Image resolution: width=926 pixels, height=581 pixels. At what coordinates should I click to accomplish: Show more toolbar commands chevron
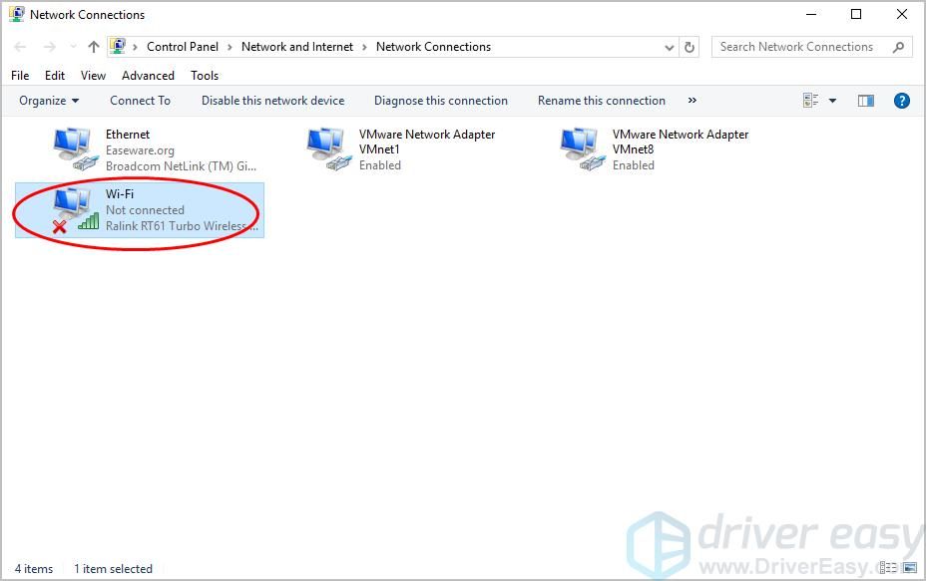[x=692, y=101]
